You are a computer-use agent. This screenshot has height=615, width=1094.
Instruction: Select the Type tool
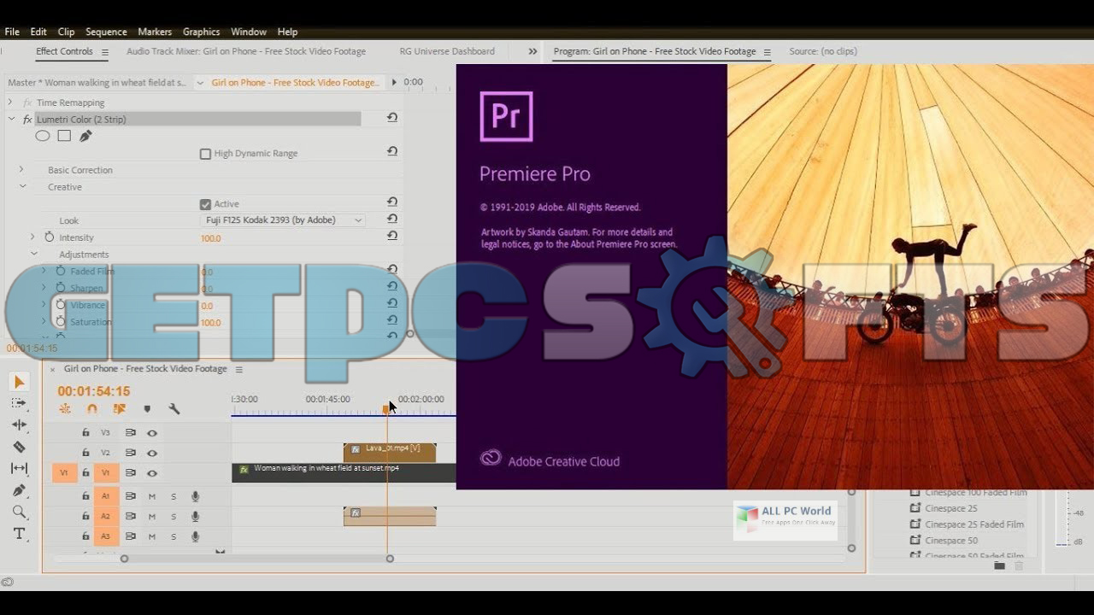(x=19, y=534)
